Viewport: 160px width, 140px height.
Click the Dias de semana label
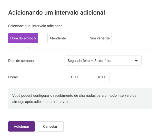pos(21,61)
